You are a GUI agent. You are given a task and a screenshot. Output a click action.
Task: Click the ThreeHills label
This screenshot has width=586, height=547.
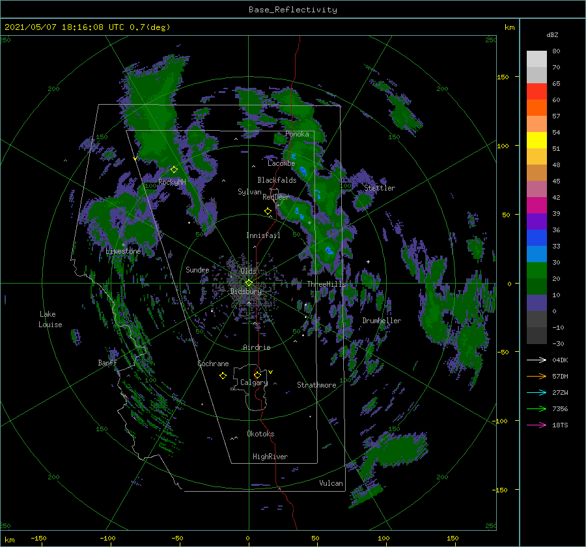(x=327, y=284)
